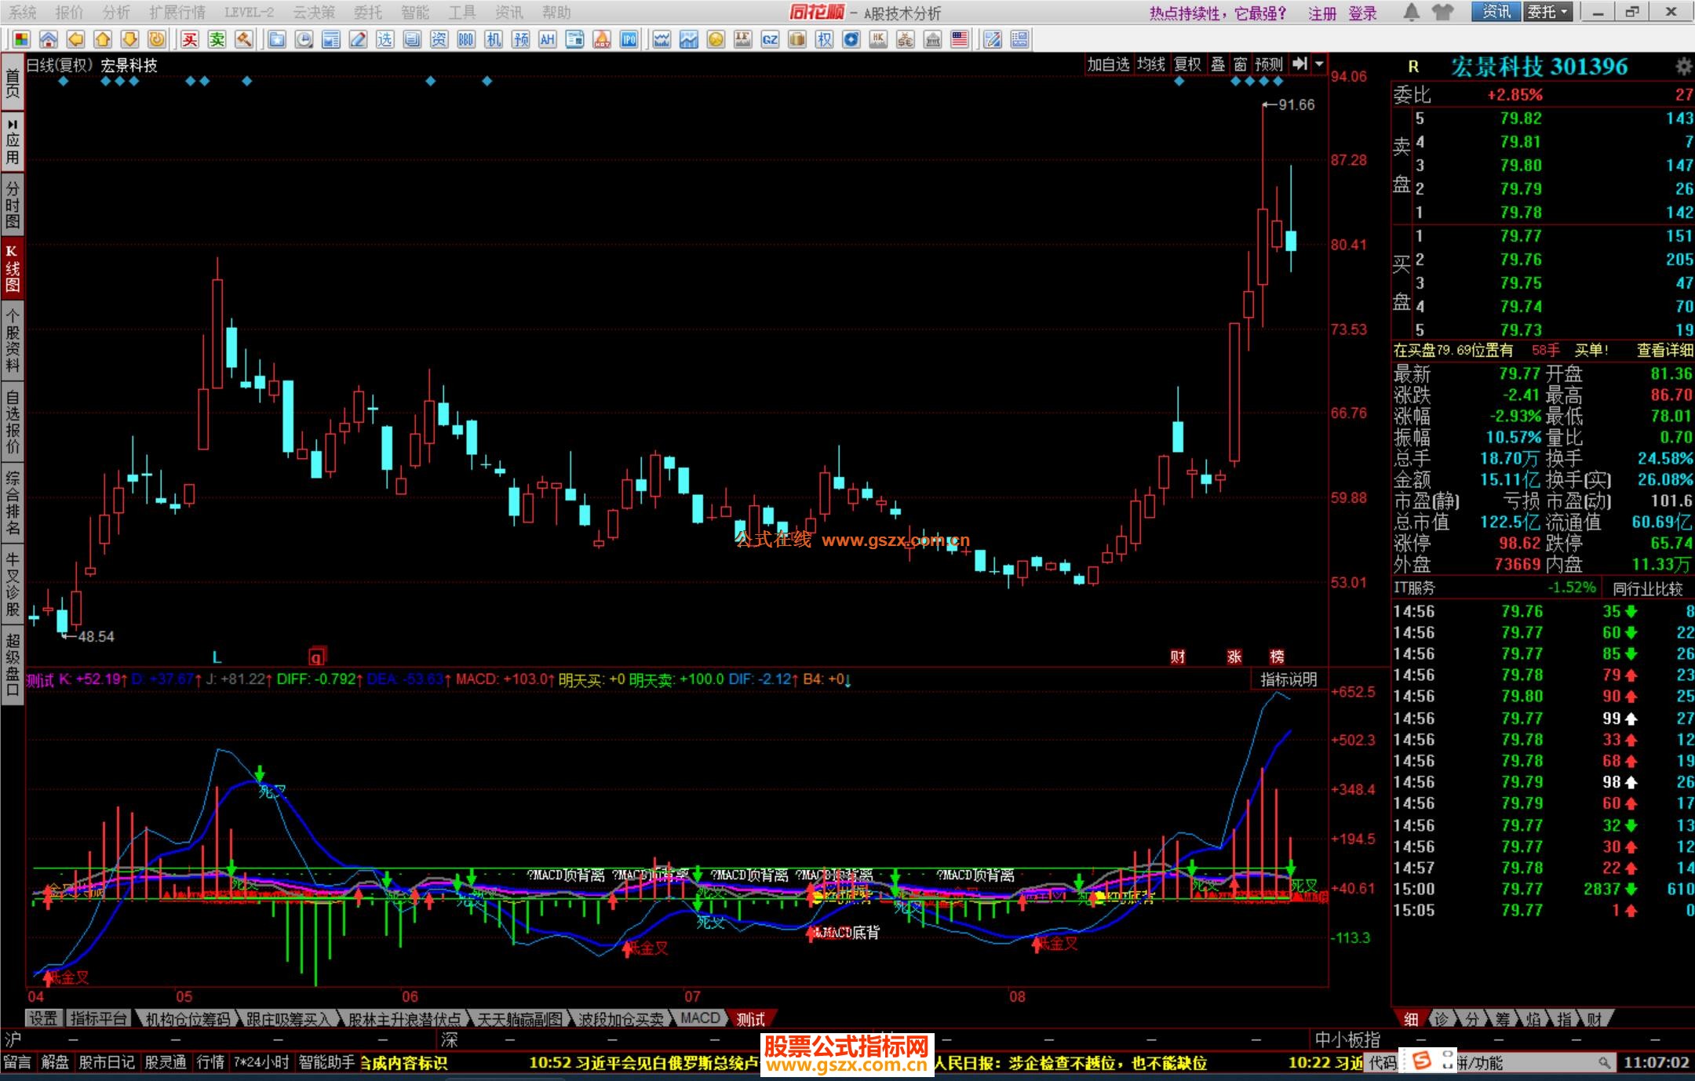
Task: Click the yellow back arrow icon
Action: (75, 39)
